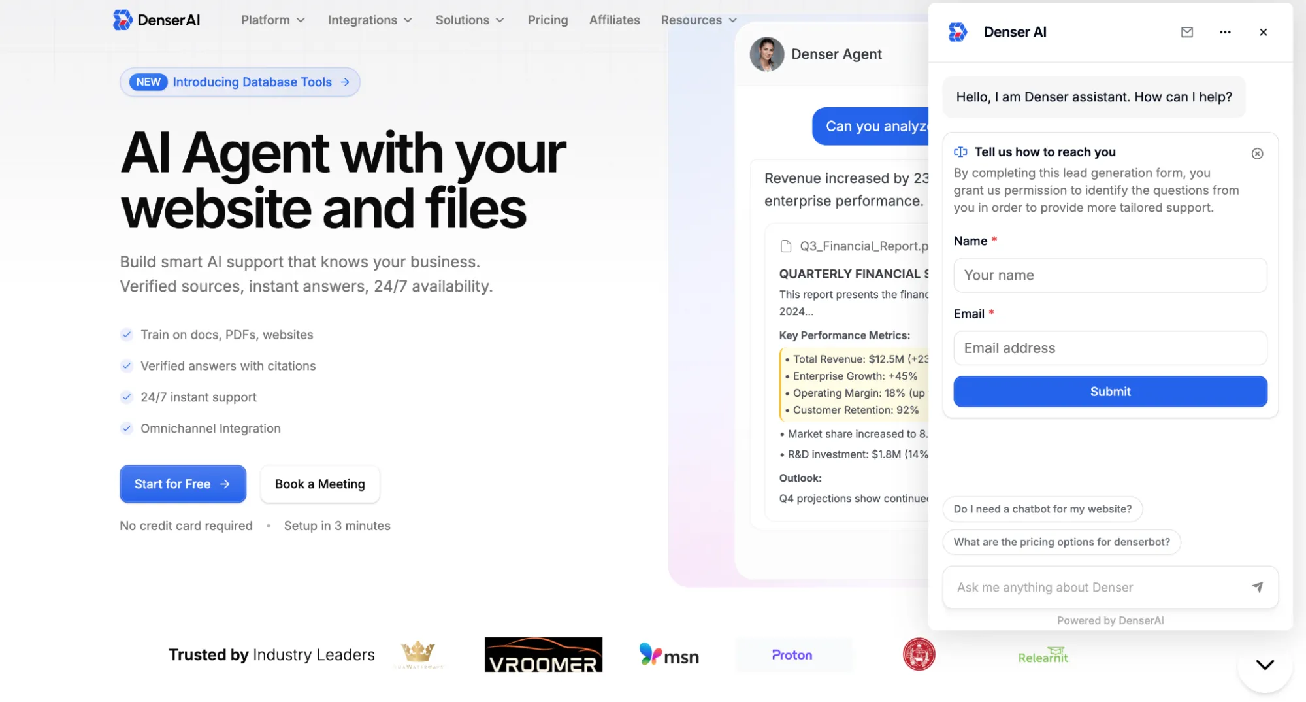
Task: Click the DenserAI logo in the navbar
Action: [156, 20]
